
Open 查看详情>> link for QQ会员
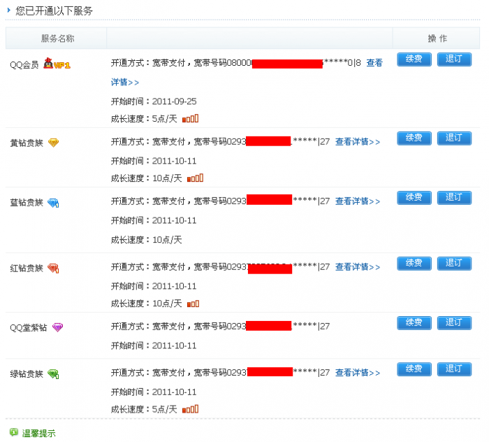click(x=374, y=63)
